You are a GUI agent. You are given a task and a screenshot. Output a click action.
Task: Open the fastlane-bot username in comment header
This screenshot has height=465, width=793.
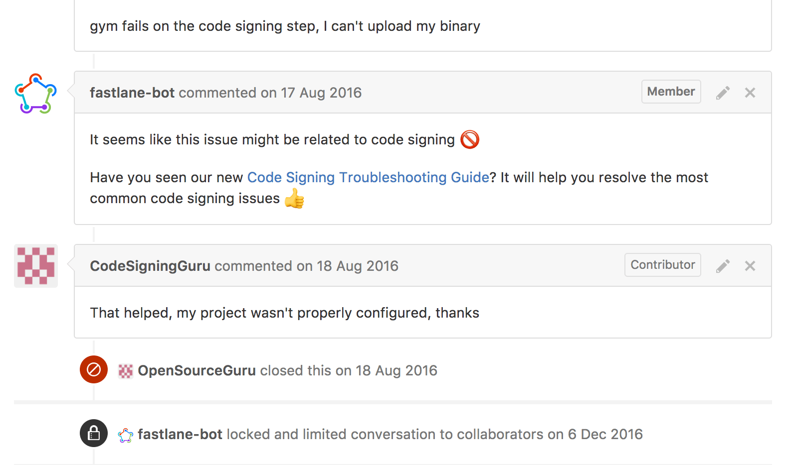tap(132, 93)
